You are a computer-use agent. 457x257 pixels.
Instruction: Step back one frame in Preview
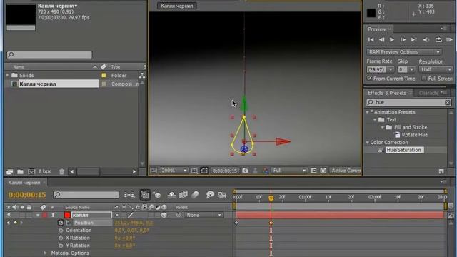point(381,40)
